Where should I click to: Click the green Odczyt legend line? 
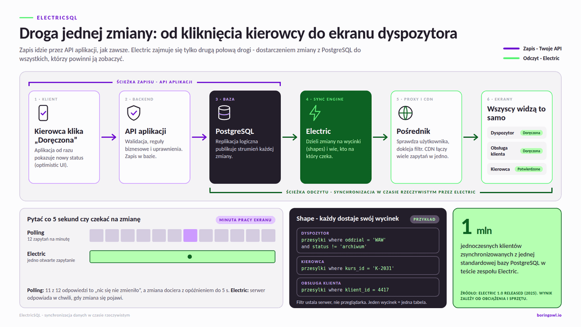(x=512, y=58)
